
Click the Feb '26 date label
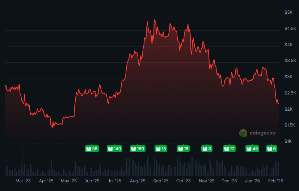click(275, 181)
